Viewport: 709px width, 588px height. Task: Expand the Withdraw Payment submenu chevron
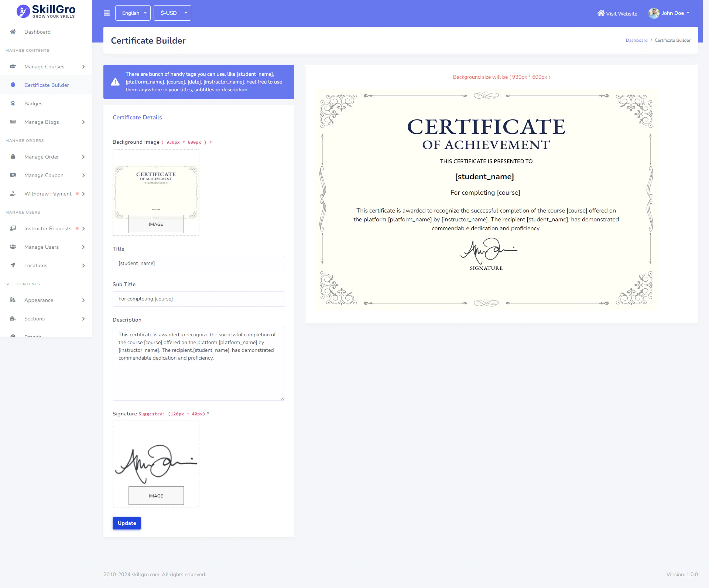pyautogui.click(x=83, y=194)
